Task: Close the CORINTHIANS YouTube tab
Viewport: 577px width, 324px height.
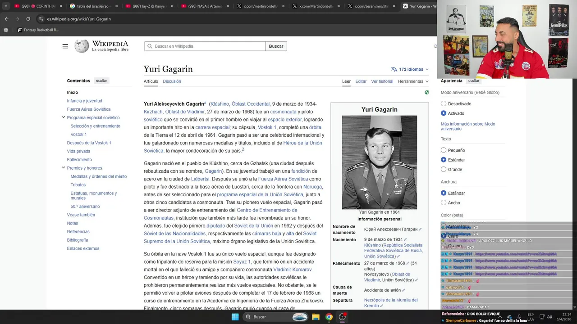Action: 61,6
